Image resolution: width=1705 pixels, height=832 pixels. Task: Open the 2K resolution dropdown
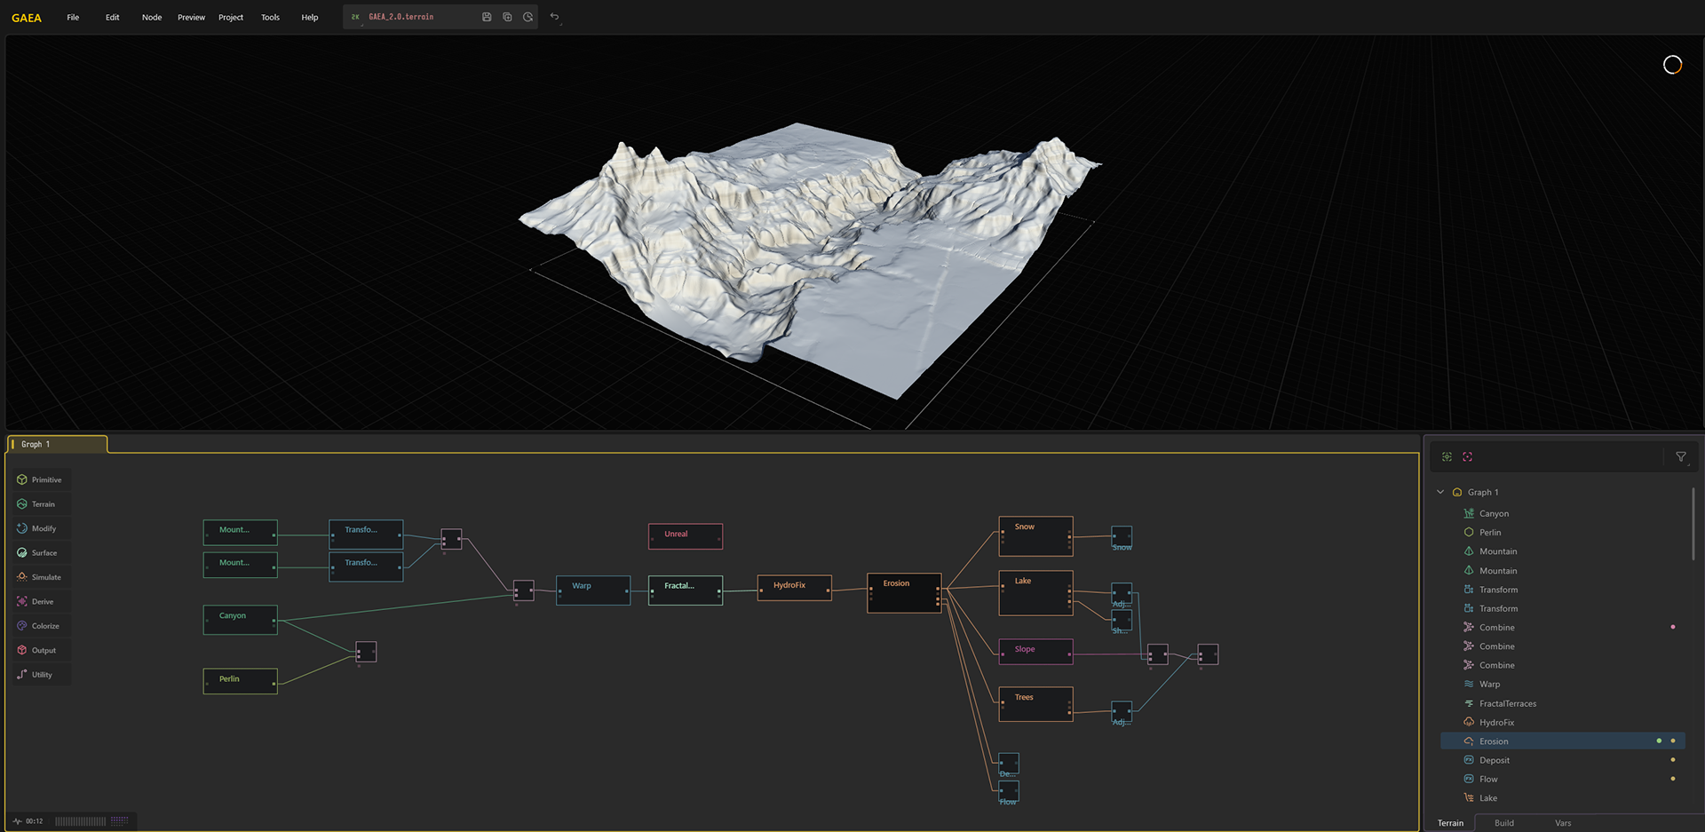pyautogui.click(x=355, y=17)
